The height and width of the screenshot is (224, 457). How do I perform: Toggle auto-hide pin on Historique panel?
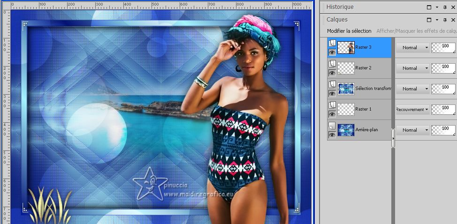pyautogui.click(x=445, y=7)
